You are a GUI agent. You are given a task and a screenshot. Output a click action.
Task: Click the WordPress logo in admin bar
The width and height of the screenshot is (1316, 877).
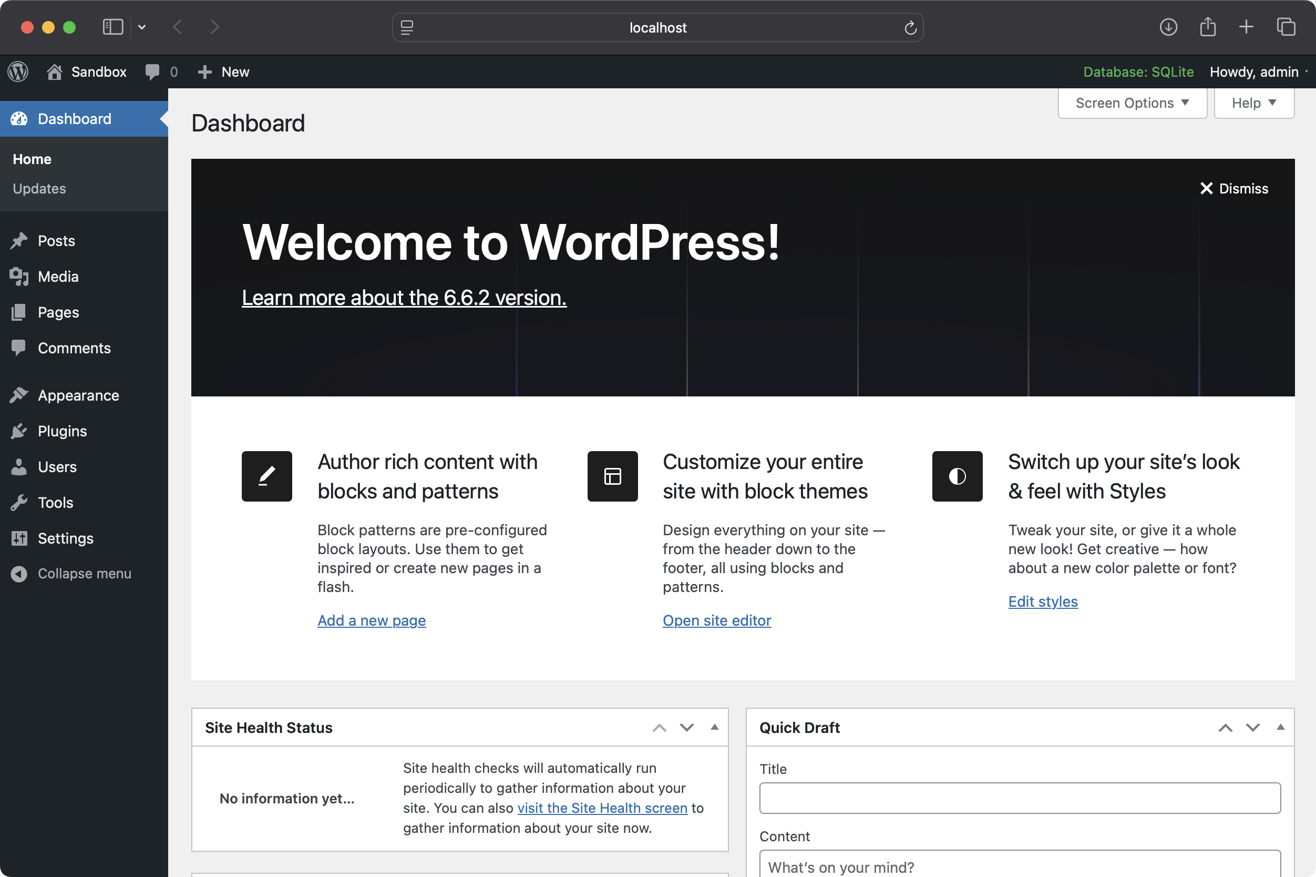pyautogui.click(x=18, y=72)
